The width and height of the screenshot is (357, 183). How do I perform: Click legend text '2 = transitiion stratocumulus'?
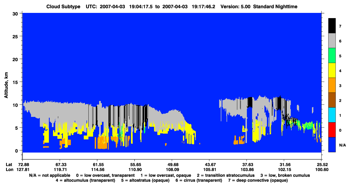[x=226, y=175]
